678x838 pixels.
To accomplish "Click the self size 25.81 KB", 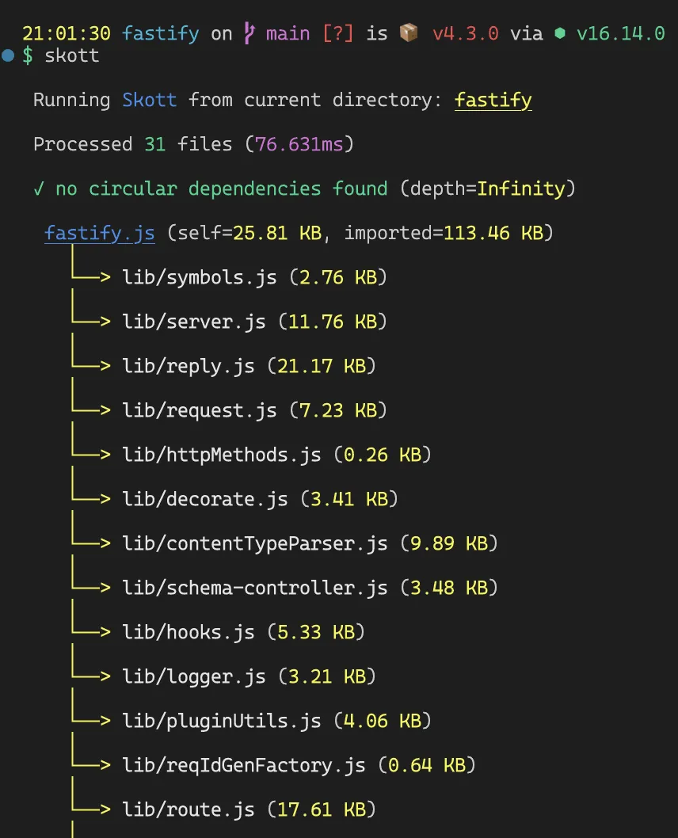I will coord(277,233).
